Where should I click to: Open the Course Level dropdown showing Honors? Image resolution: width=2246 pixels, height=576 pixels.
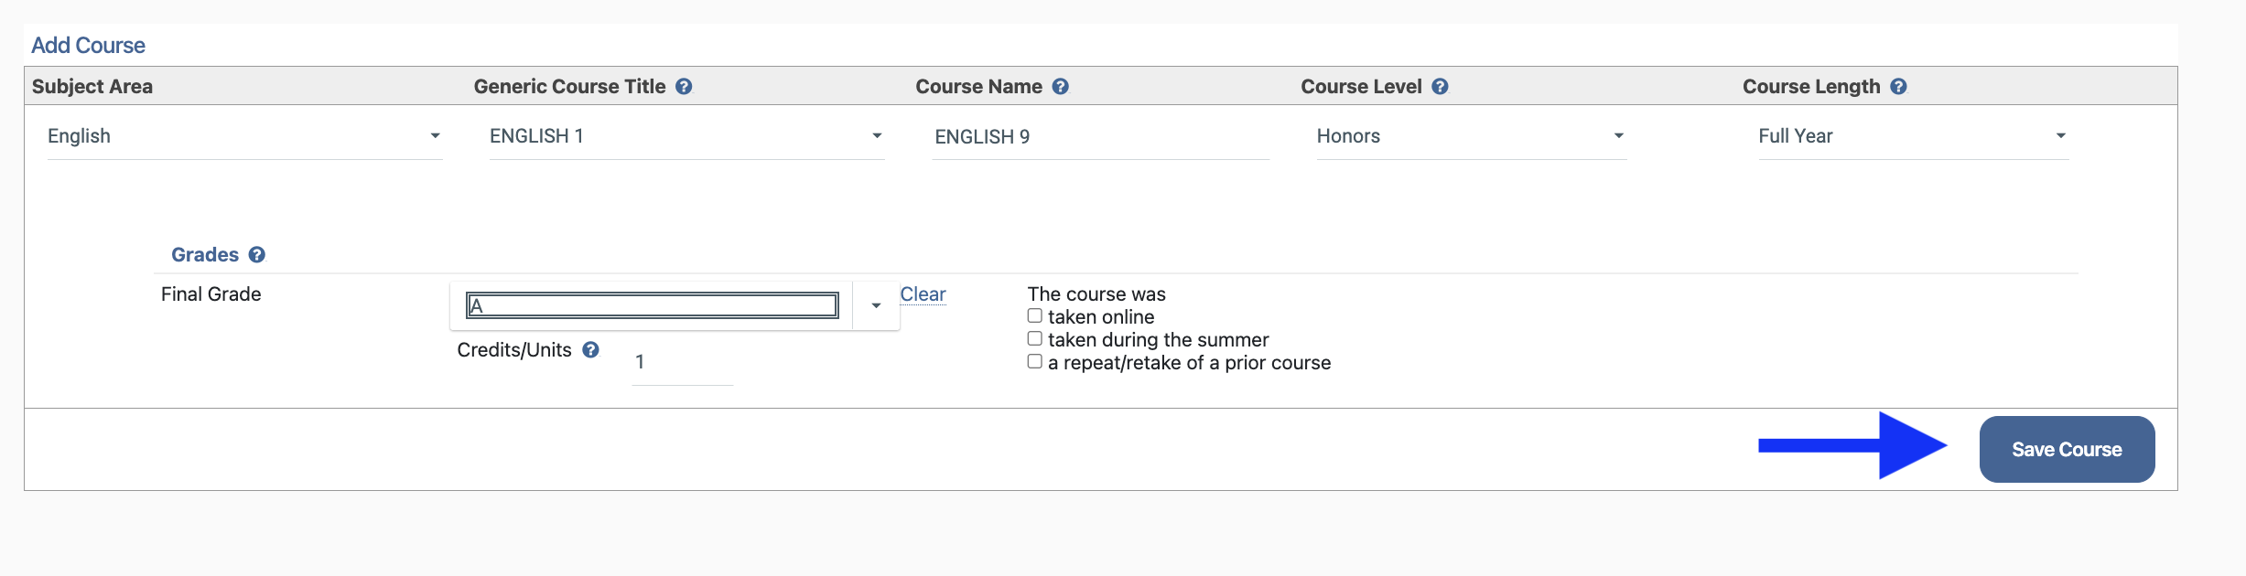coord(1471,136)
